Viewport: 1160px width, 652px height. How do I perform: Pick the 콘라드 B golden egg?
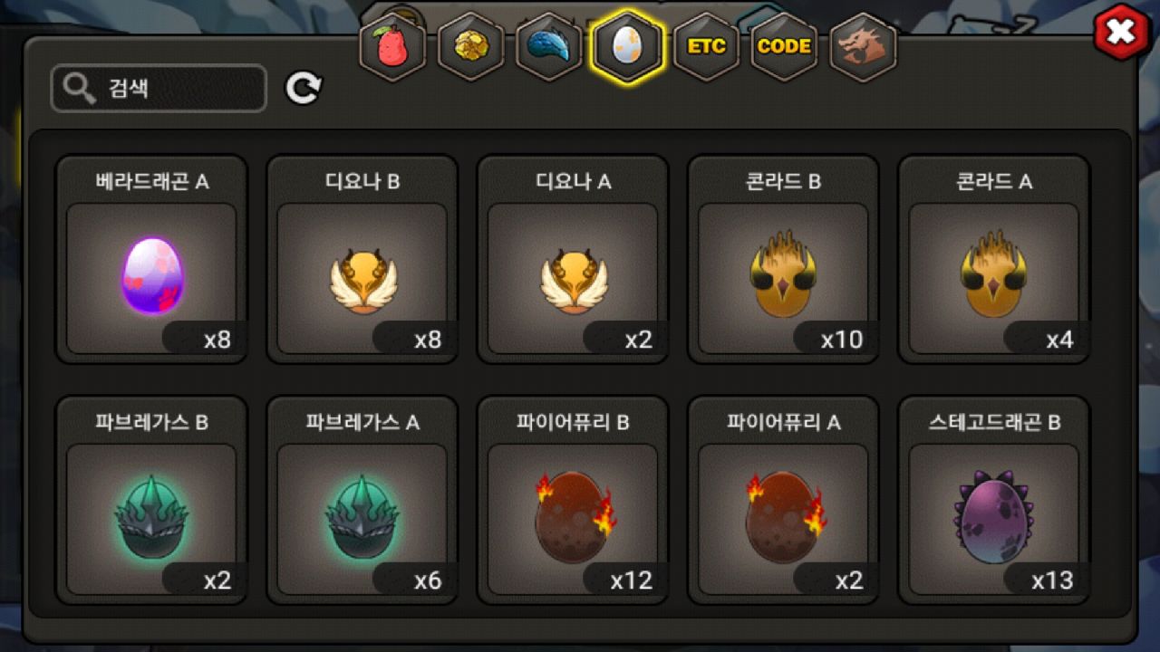click(783, 260)
